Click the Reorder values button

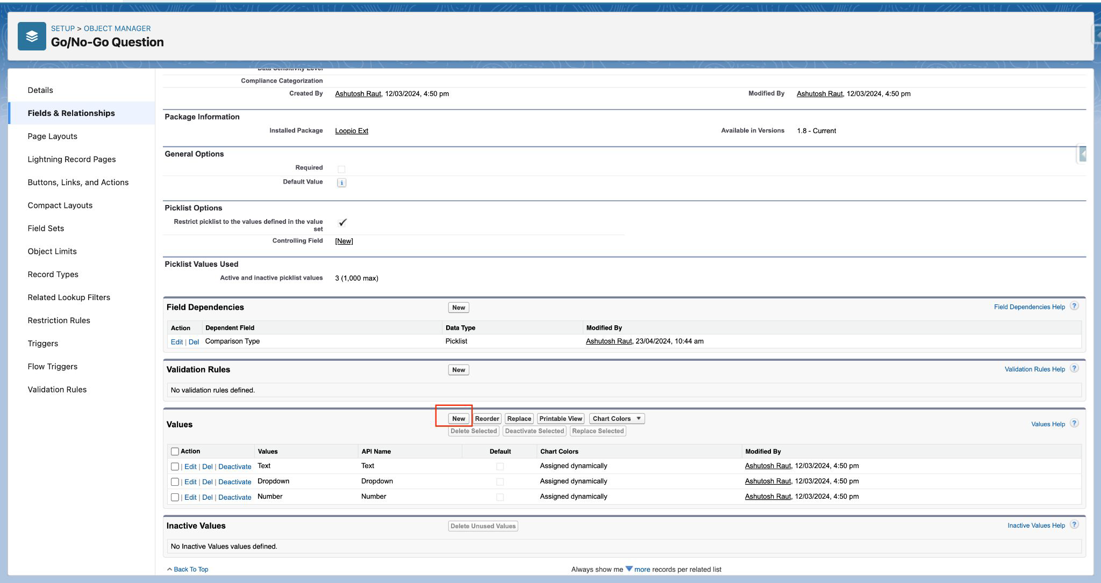487,419
